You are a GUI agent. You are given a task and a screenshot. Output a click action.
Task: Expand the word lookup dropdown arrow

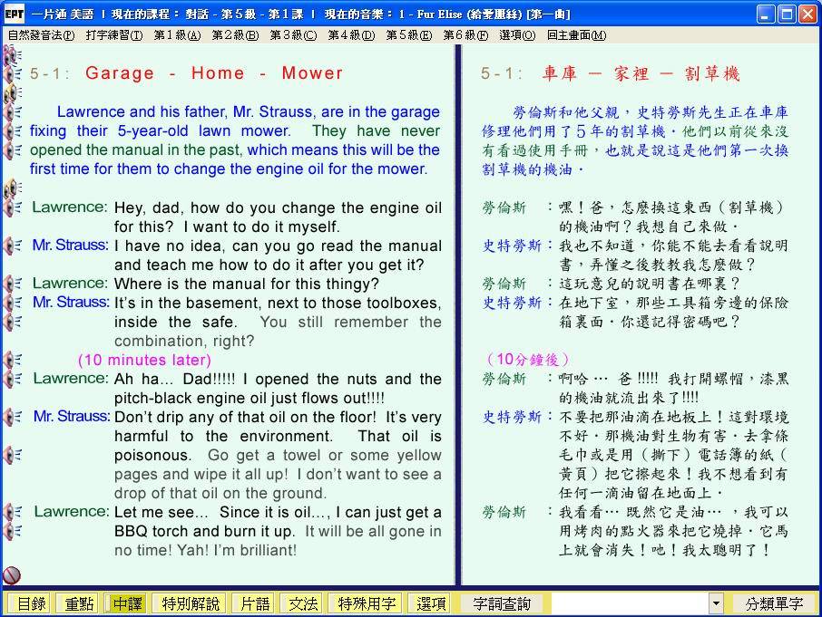[x=716, y=603]
